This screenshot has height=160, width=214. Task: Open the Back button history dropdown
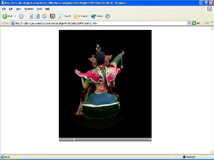[15, 16]
